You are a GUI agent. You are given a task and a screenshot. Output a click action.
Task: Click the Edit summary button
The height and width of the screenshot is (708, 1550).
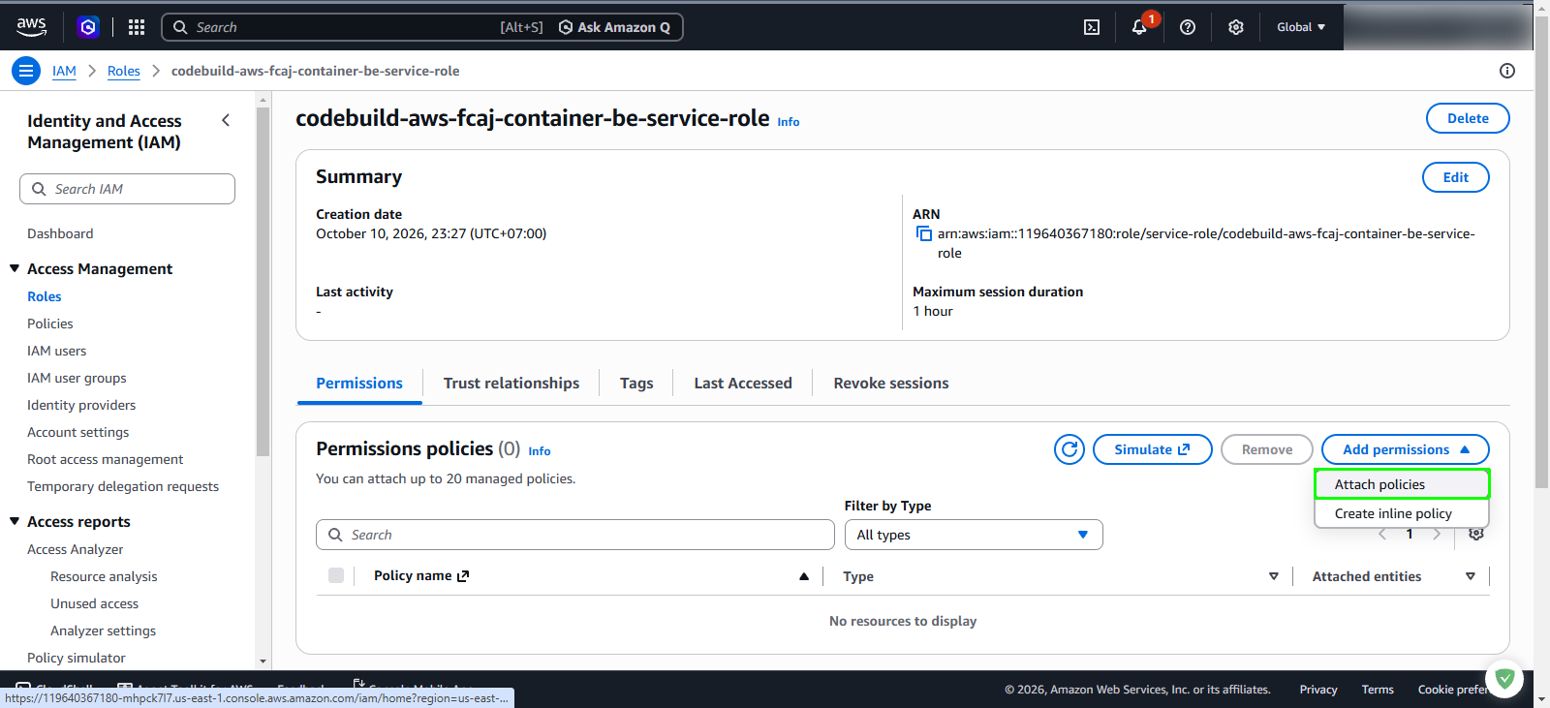[x=1456, y=177]
